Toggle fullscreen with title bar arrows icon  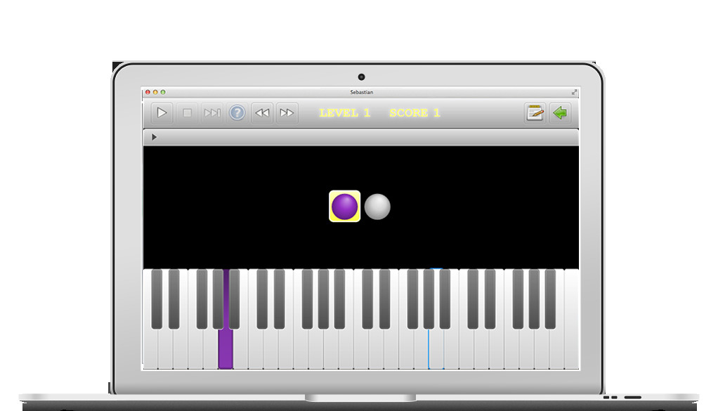pos(574,92)
